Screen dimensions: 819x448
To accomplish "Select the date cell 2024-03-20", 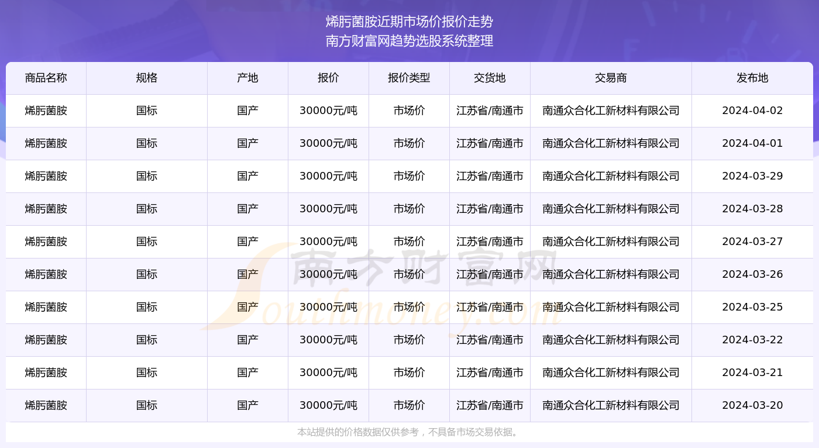I will click(752, 405).
